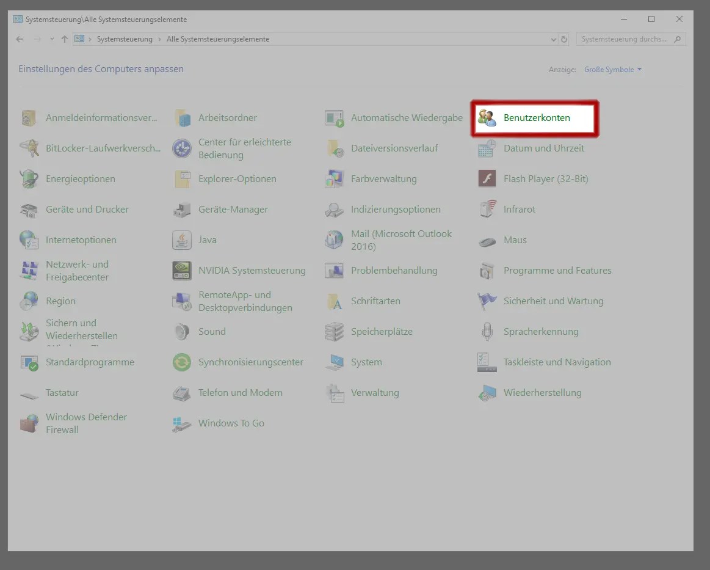The height and width of the screenshot is (570, 710).
Task: Click control panel icon in address bar
Action: 79,39
